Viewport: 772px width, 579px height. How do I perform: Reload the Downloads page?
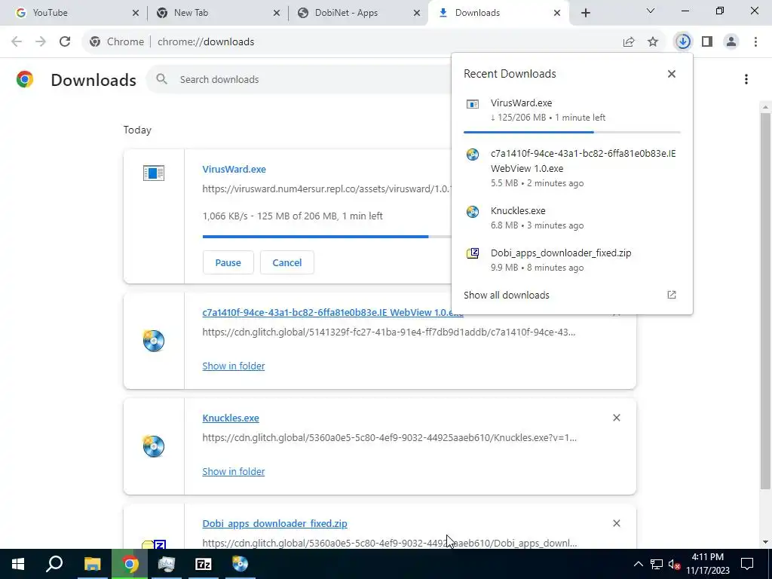coord(65,42)
